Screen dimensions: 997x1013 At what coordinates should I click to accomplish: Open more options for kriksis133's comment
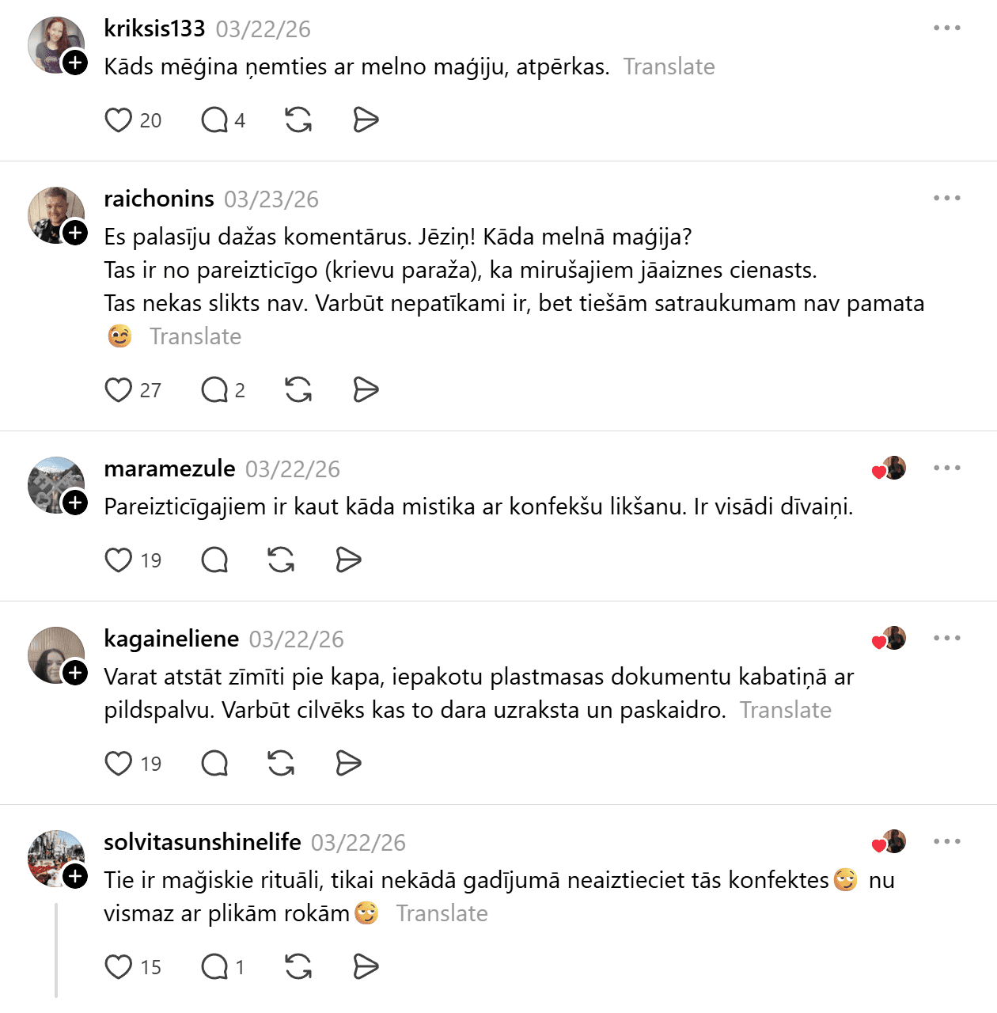[946, 28]
